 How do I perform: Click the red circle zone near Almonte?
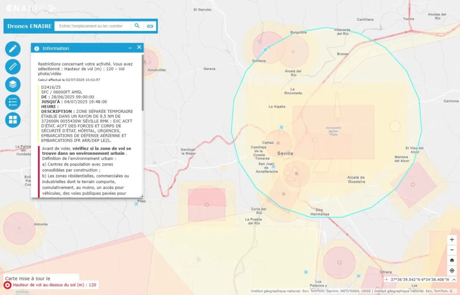pyautogui.click(x=19, y=228)
